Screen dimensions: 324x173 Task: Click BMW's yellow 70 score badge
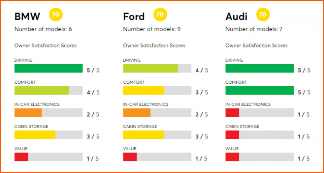click(x=56, y=15)
